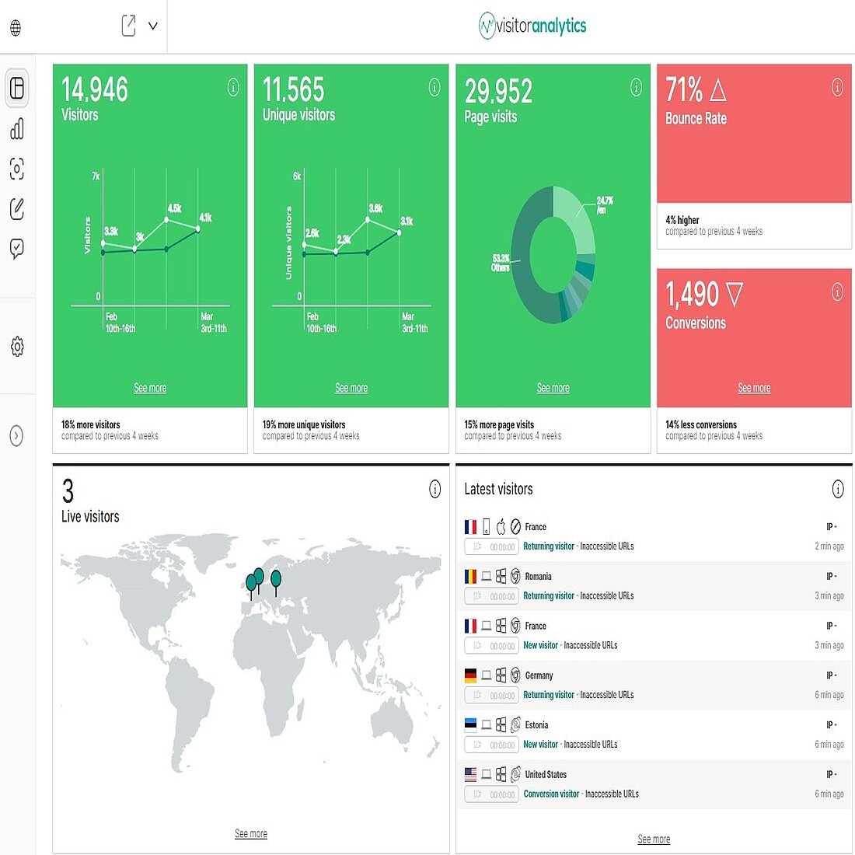Open the info icon on the Bounce Rate card
The height and width of the screenshot is (855, 855).
point(837,88)
